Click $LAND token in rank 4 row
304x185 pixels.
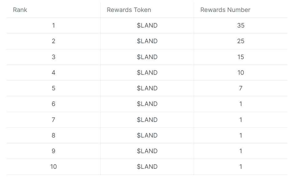coord(147,73)
